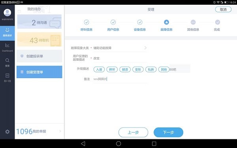
Task: Toggle the 变形 appearance tag
Action: [x=138, y=69]
